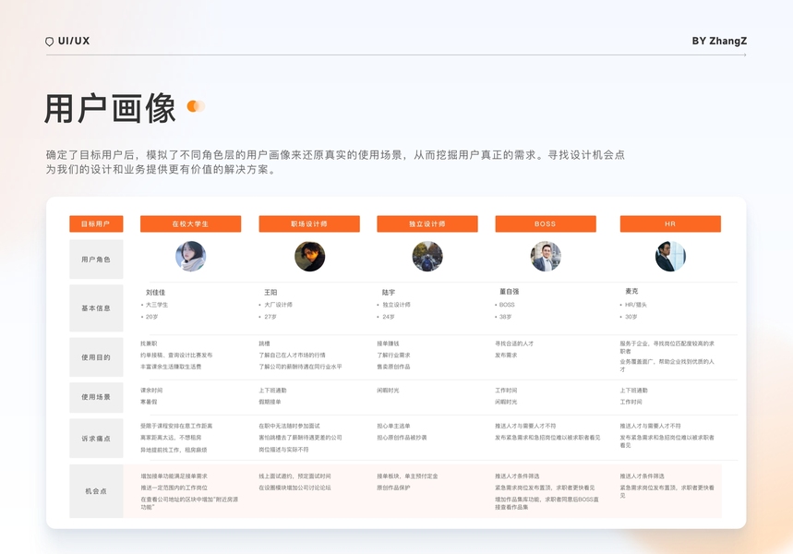Click the BY ZhangZ author text
This screenshot has height=554, width=793.
719,41
